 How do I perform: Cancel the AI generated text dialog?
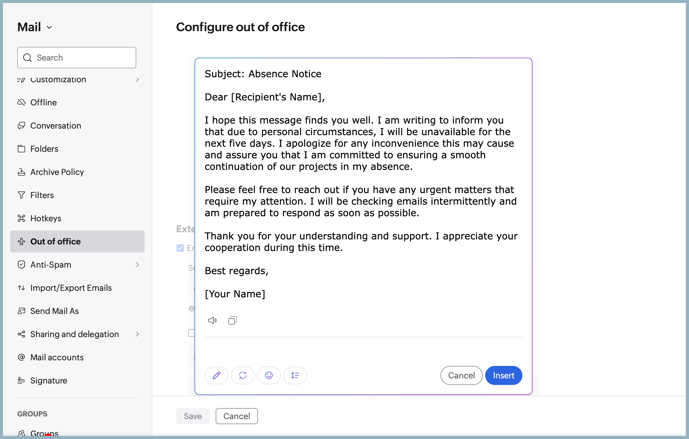point(461,375)
